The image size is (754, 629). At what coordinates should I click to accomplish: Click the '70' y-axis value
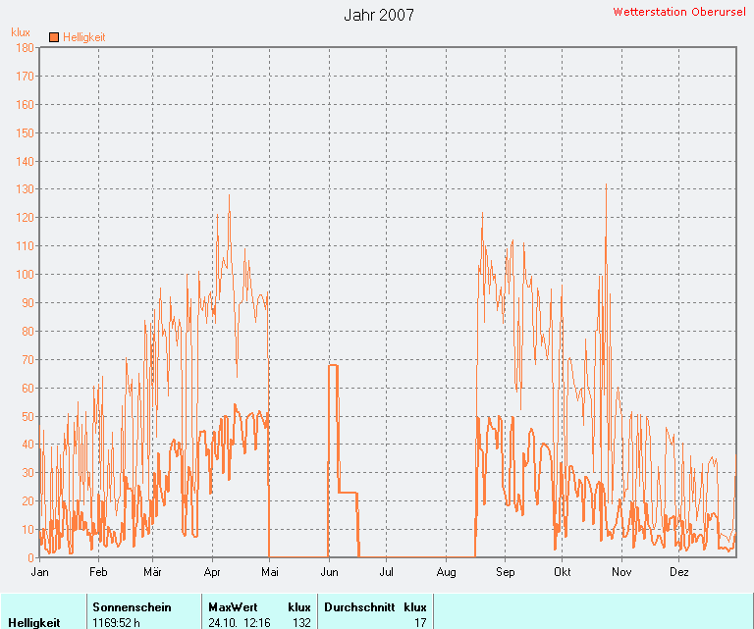point(27,359)
